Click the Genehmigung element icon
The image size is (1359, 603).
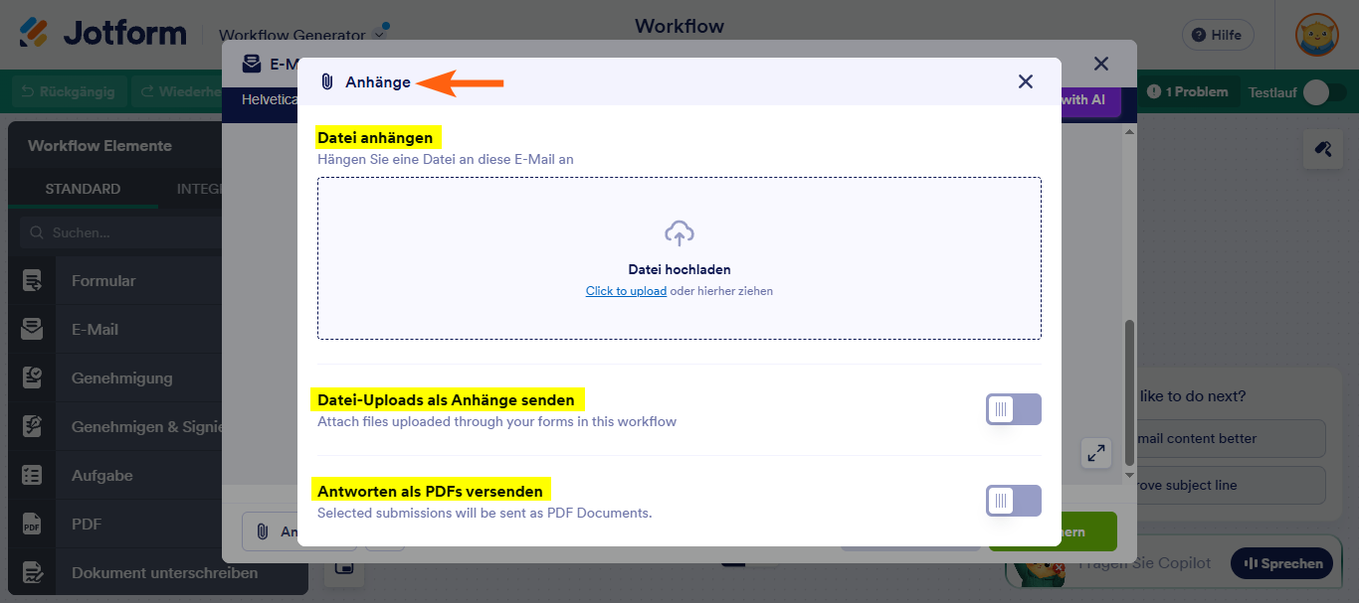point(32,377)
